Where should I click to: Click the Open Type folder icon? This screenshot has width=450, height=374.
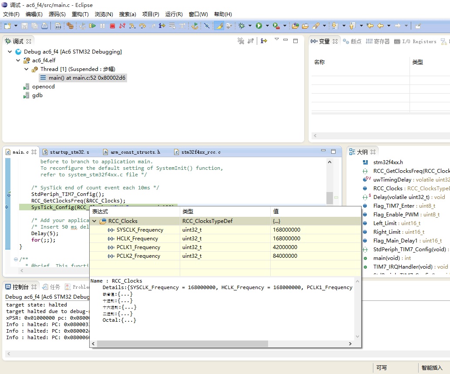(296, 26)
